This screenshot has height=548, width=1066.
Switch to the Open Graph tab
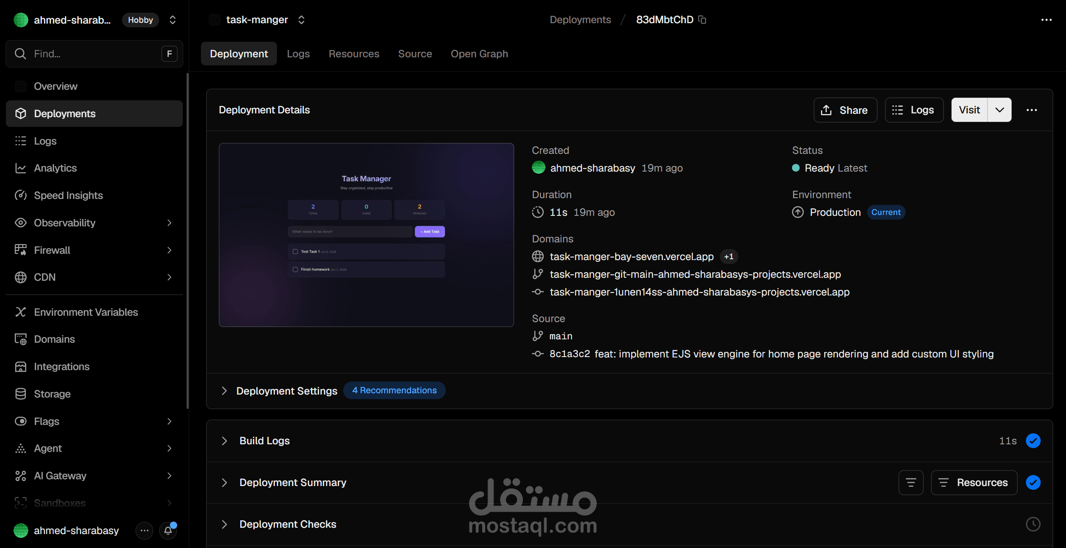coord(479,54)
